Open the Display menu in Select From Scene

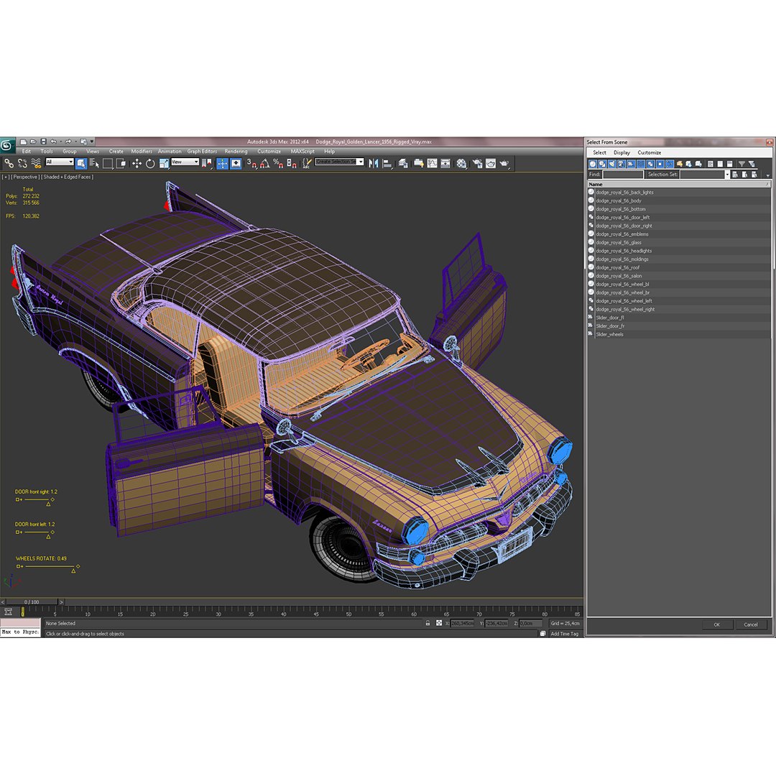[622, 152]
